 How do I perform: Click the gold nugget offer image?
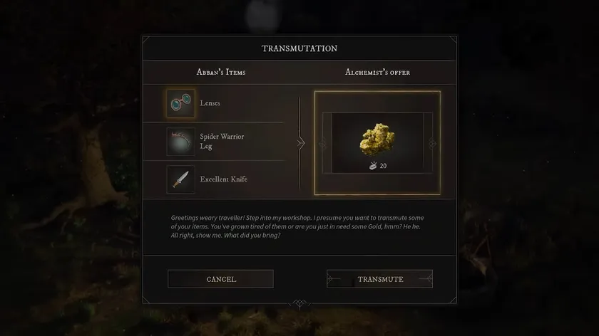coord(377,140)
